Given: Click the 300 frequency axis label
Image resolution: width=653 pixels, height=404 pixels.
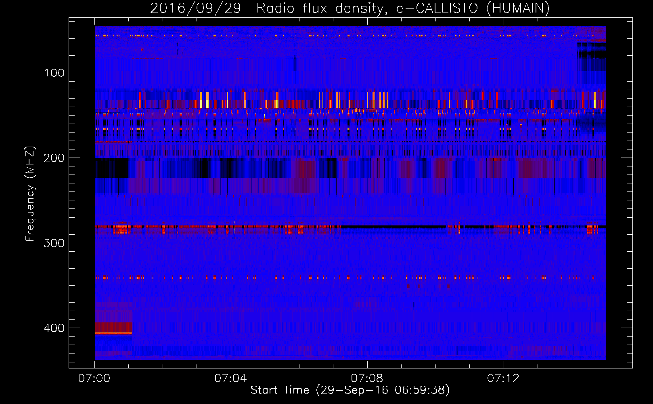Looking at the screenshot, I should click(x=54, y=243).
